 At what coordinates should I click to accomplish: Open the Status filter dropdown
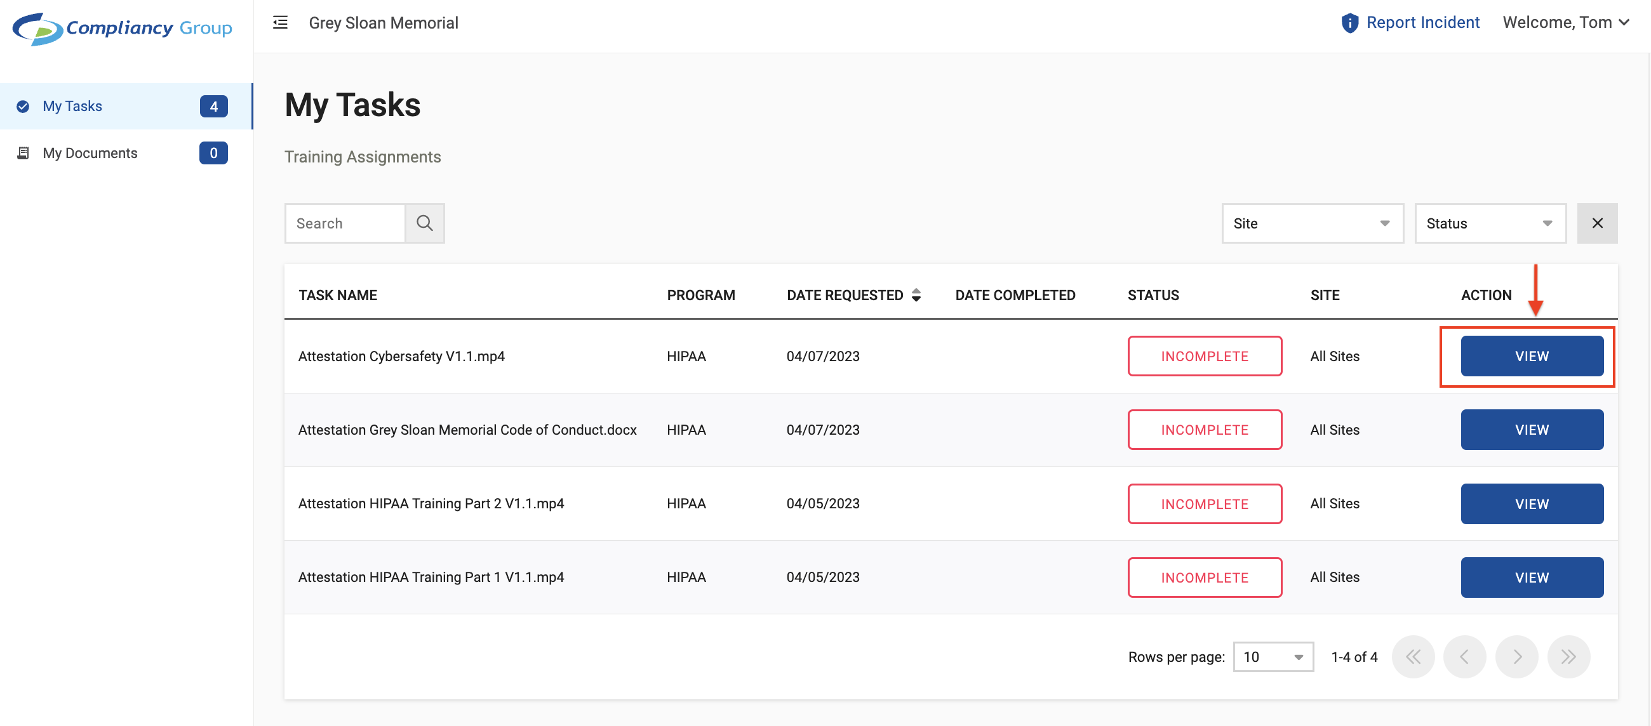(x=1490, y=223)
